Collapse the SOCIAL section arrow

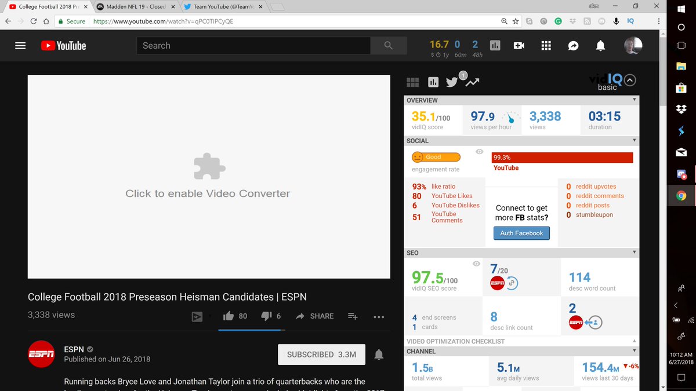[x=634, y=140]
